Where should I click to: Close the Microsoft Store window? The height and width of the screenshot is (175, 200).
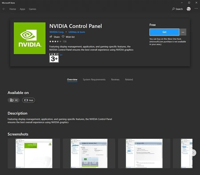tap(196, 3)
